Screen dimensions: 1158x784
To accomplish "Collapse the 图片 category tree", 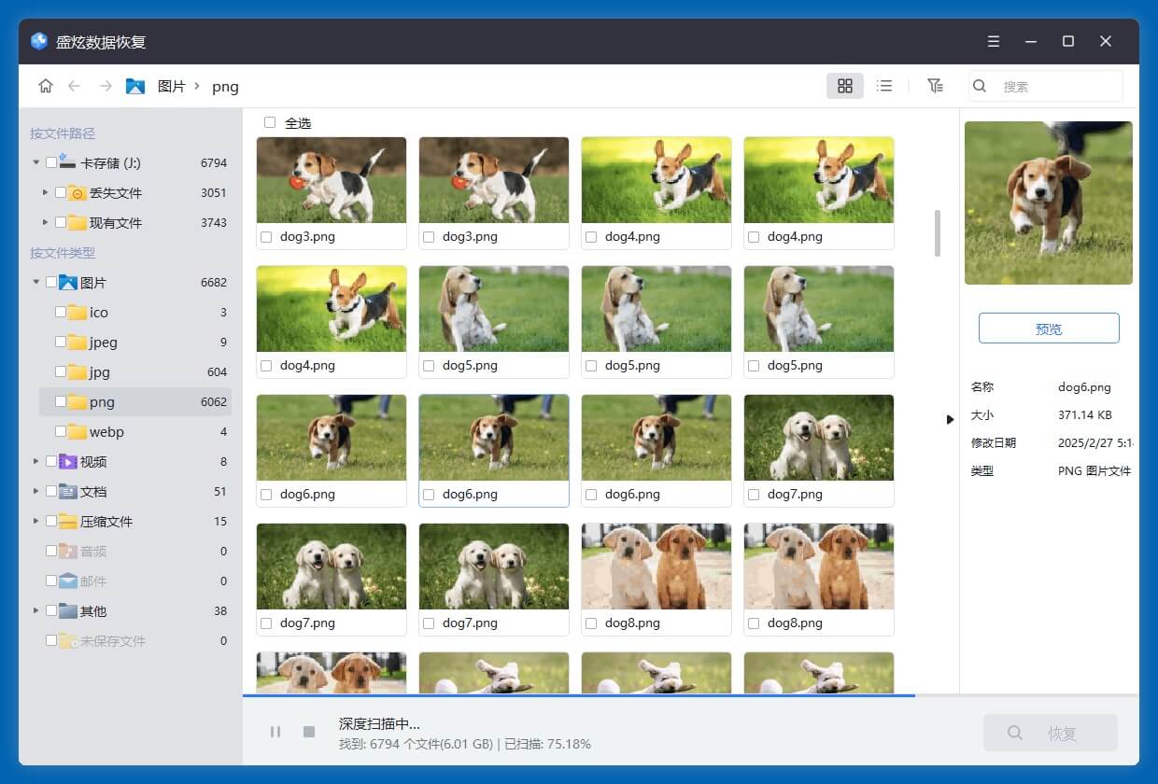I will (35, 282).
